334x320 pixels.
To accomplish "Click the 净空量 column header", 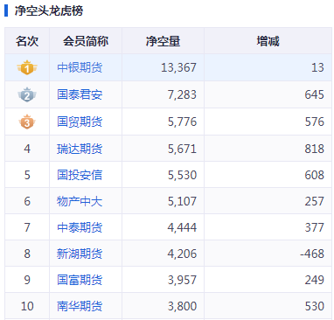I will (163, 41).
